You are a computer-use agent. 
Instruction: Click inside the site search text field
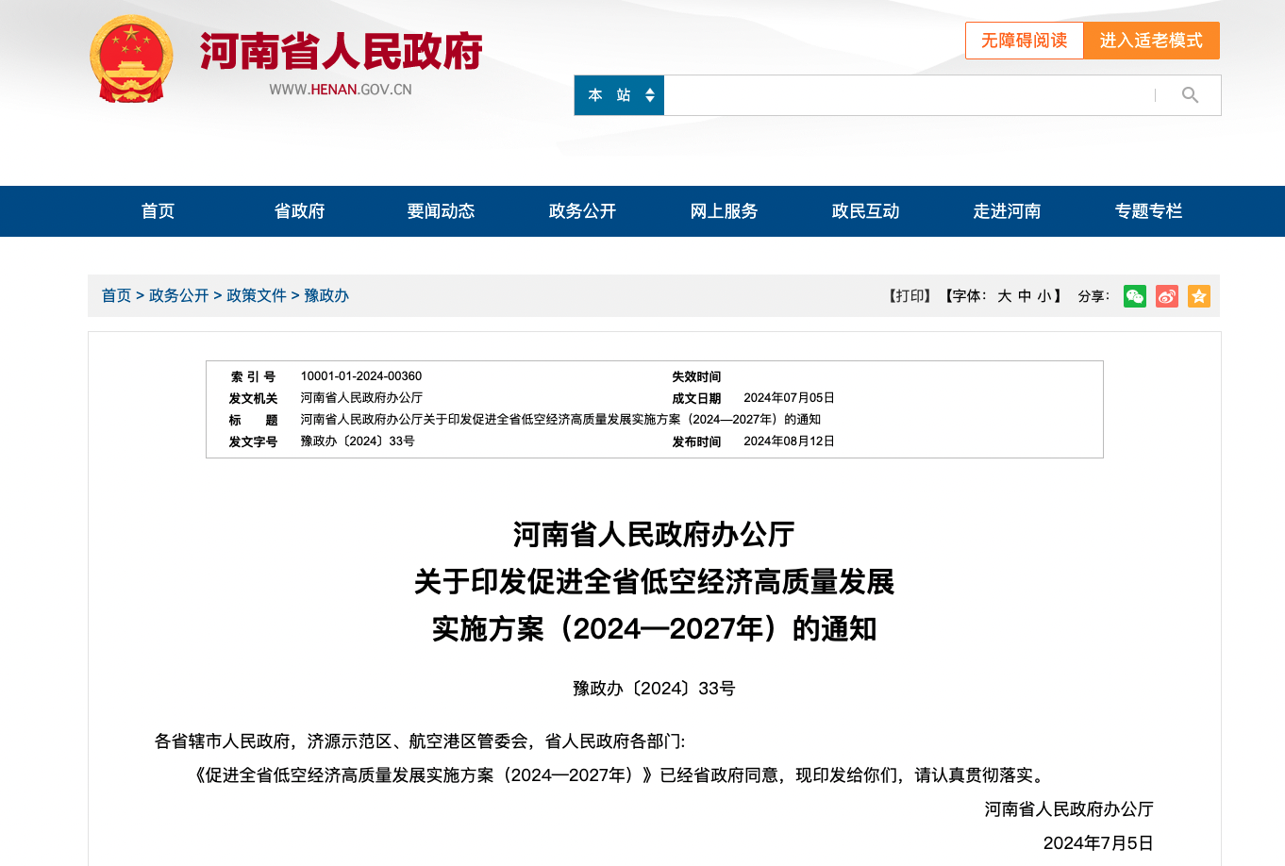[x=906, y=95]
